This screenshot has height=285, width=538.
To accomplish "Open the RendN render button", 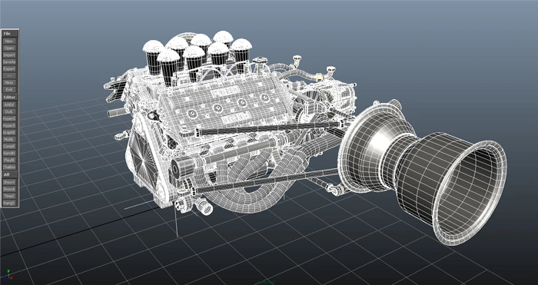I will (x=9, y=154).
